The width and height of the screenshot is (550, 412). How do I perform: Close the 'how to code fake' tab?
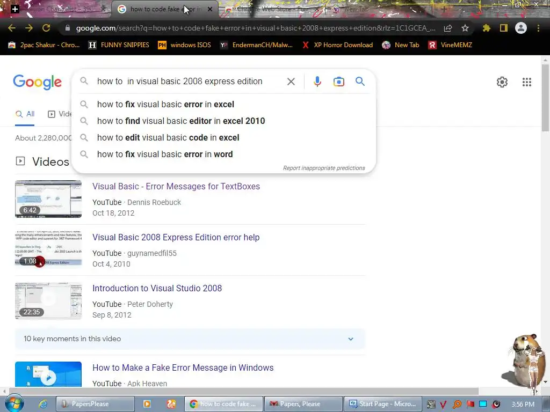[210, 9]
